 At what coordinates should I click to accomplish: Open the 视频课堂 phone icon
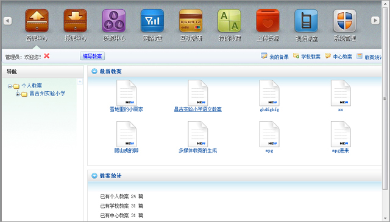(x=306, y=21)
